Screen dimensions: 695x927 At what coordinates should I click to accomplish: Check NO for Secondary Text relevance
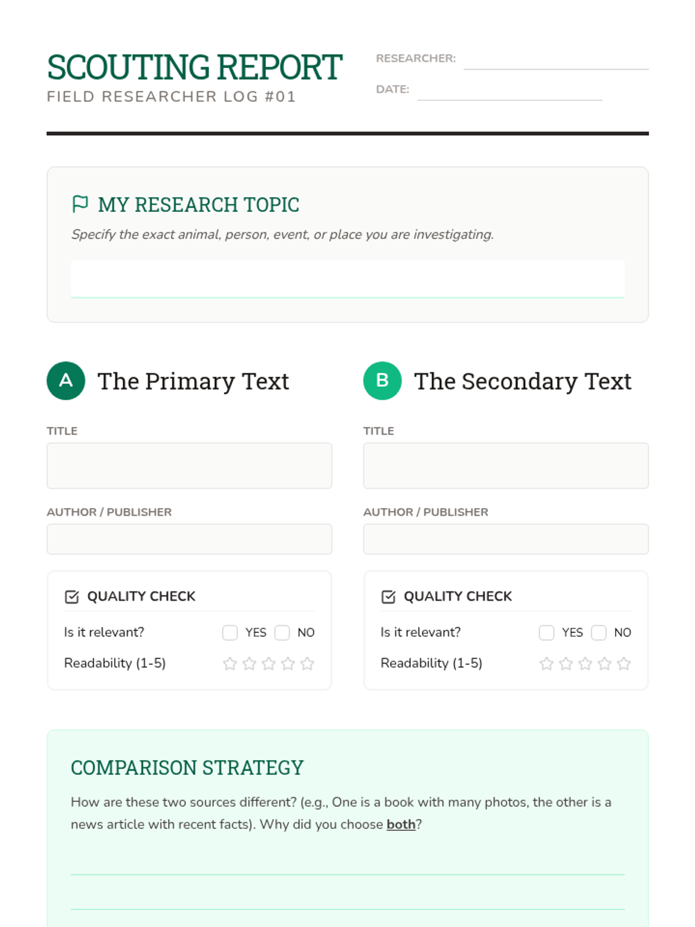[x=599, y=633]
